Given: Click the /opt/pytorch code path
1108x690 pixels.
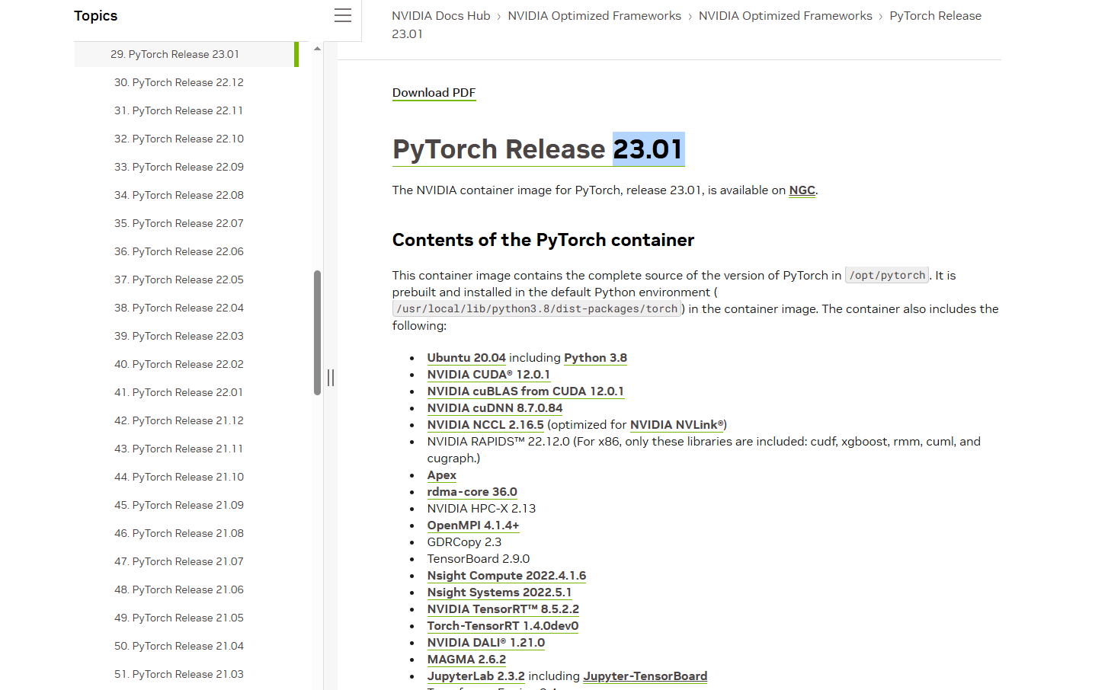Looking at the screenshot, I should 887,276.
